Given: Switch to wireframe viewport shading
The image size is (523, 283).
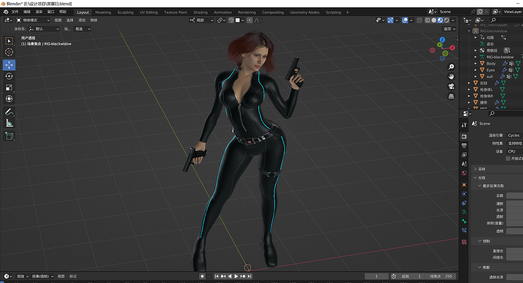Looking at the screenshot, I should pos(428,20).
